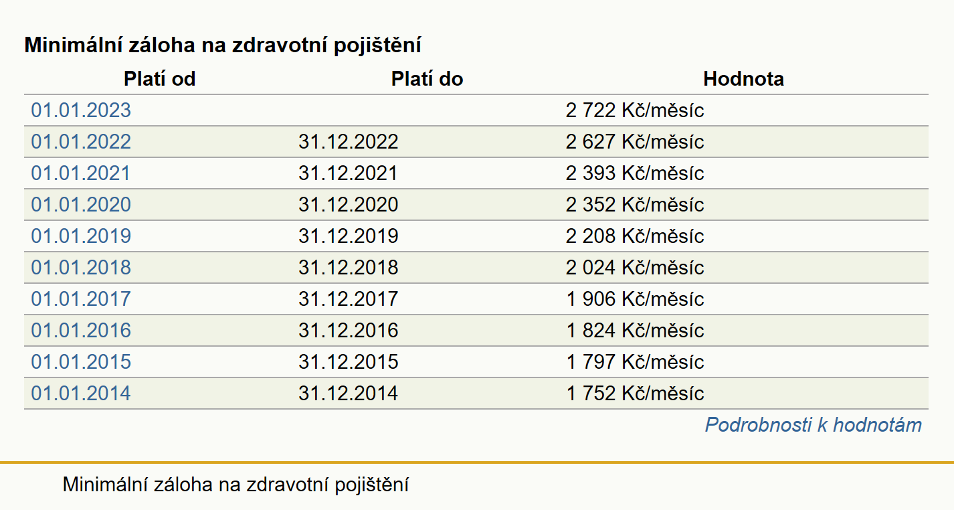Follow the Podrobnosti k hodnotám link
This screenshot has width=954, height=510.
[814, 425]
